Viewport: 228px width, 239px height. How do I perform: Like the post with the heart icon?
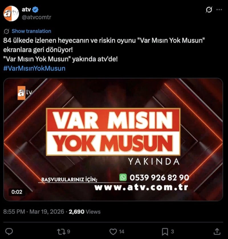[x=117, y=232]
